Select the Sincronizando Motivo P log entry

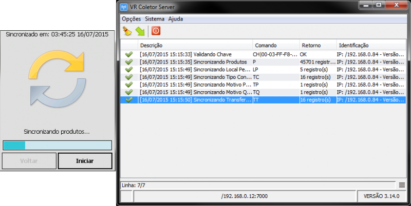263,85
